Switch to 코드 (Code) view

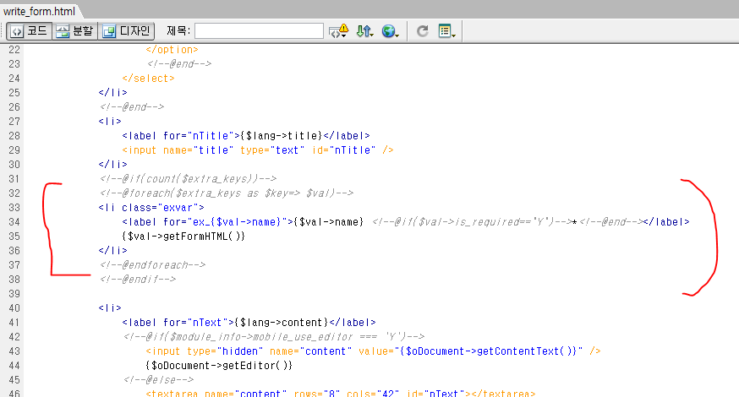tap(30, 31)
